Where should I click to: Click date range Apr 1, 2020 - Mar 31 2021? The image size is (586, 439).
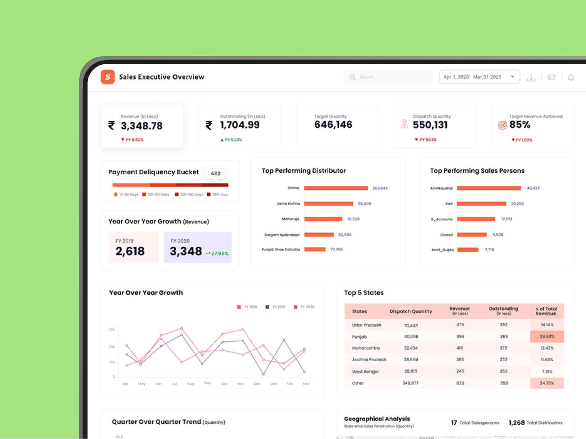click(472, 77)
